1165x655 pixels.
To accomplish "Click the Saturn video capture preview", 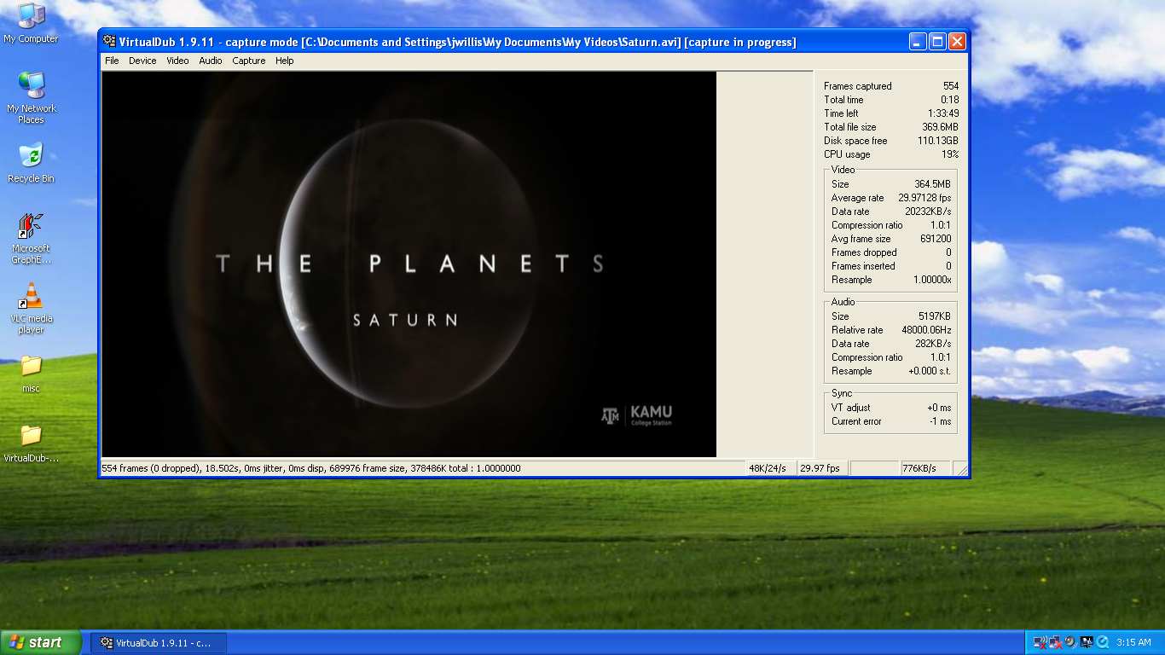I will click(409, 264).
